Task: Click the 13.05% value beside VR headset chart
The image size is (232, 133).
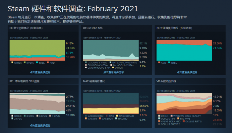Action: 217,110
